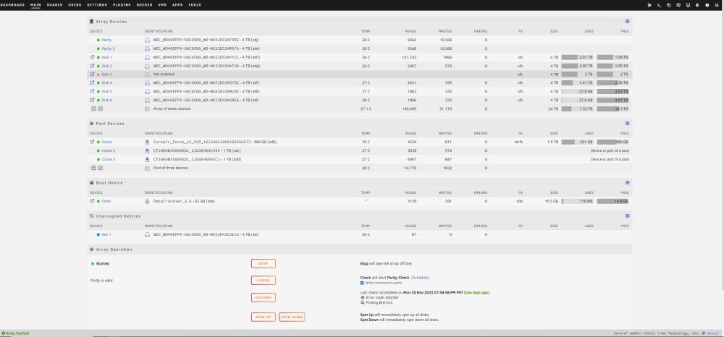724x337 pixels.
Task: Click the first toggle button in array totals row
Action: coord(93,108)
